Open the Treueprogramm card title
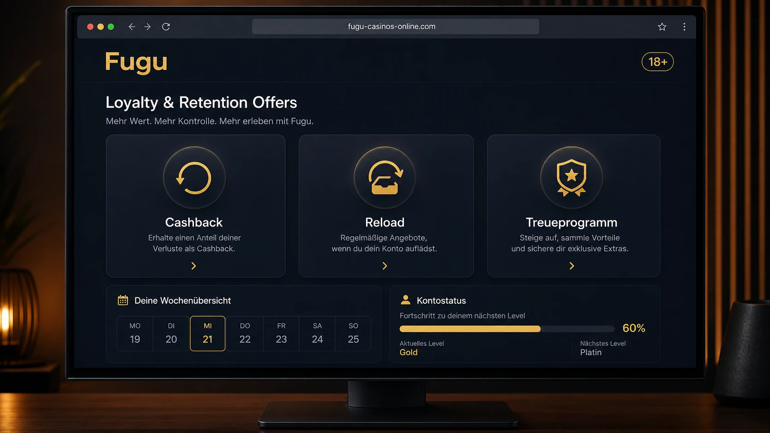The height and width of the screenshot is (433, 770). (x=572, y=222)
